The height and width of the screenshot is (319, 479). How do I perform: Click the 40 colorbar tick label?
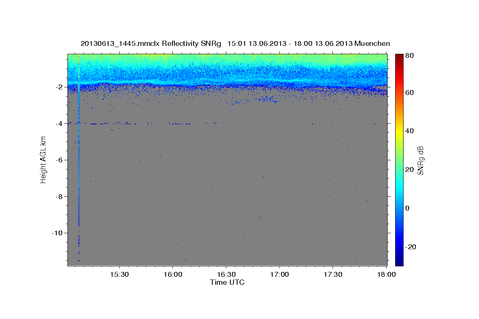[410, 131]
